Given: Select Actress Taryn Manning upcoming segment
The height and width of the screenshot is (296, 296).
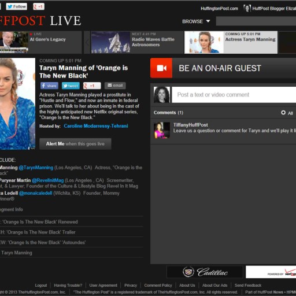Looking at the screenshot, I should (231, 42).
